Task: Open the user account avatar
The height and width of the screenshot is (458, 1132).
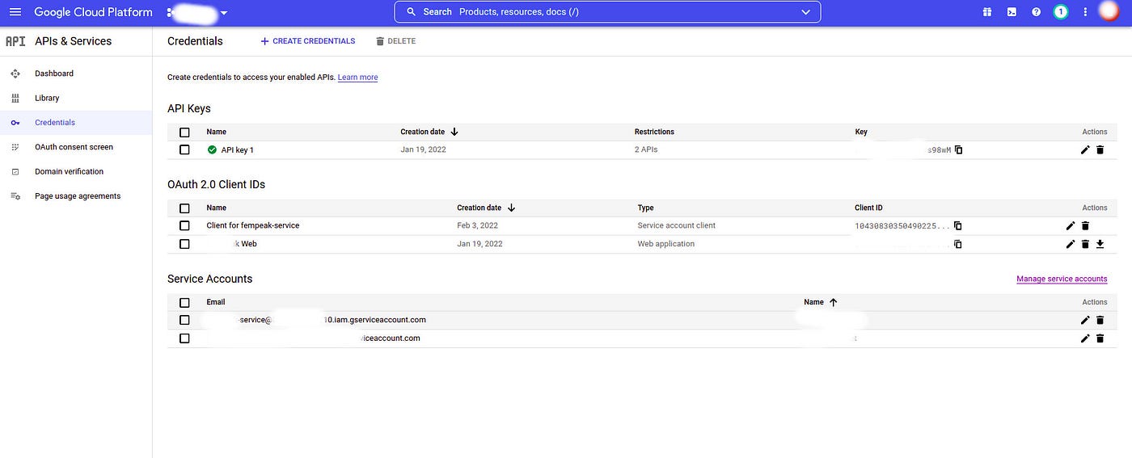Action: click(1108, 11)
